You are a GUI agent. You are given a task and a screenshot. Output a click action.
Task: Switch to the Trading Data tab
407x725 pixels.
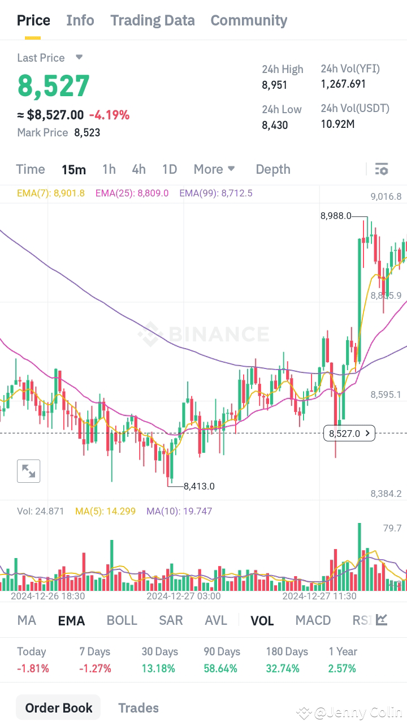coord(152,20)
